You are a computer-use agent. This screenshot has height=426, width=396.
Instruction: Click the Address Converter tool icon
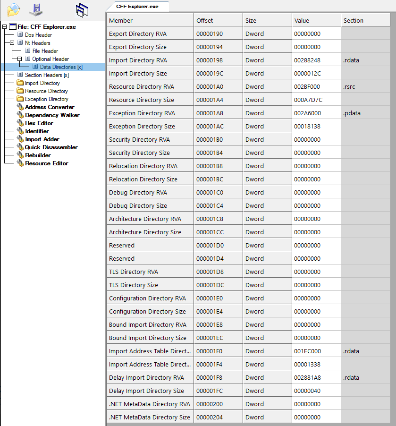click(20, 107)
